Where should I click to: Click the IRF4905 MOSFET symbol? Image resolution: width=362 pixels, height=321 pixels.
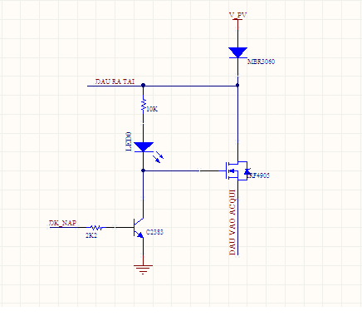237,170
